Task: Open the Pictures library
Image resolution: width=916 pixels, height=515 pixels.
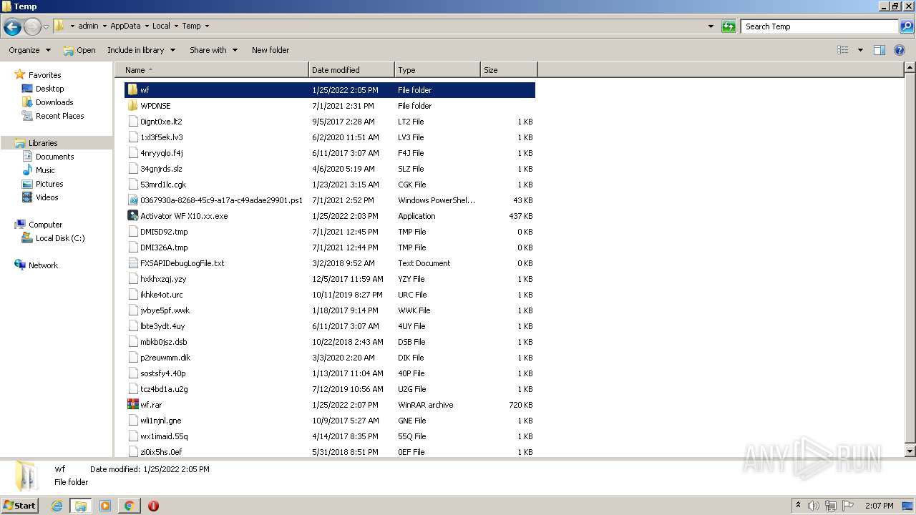Action: pyautogui.click(x=49, y=184)
